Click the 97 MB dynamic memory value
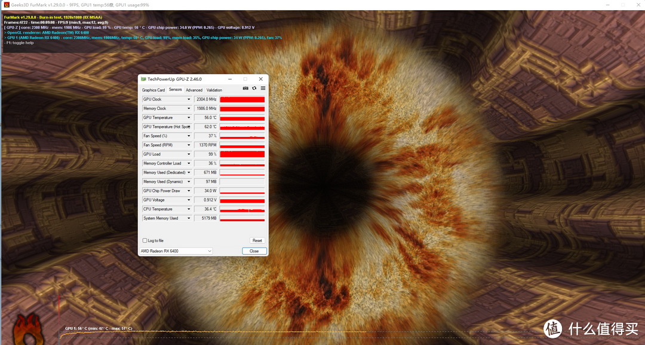Viewport: 645px width, 345px height. [x=205, y=182]
